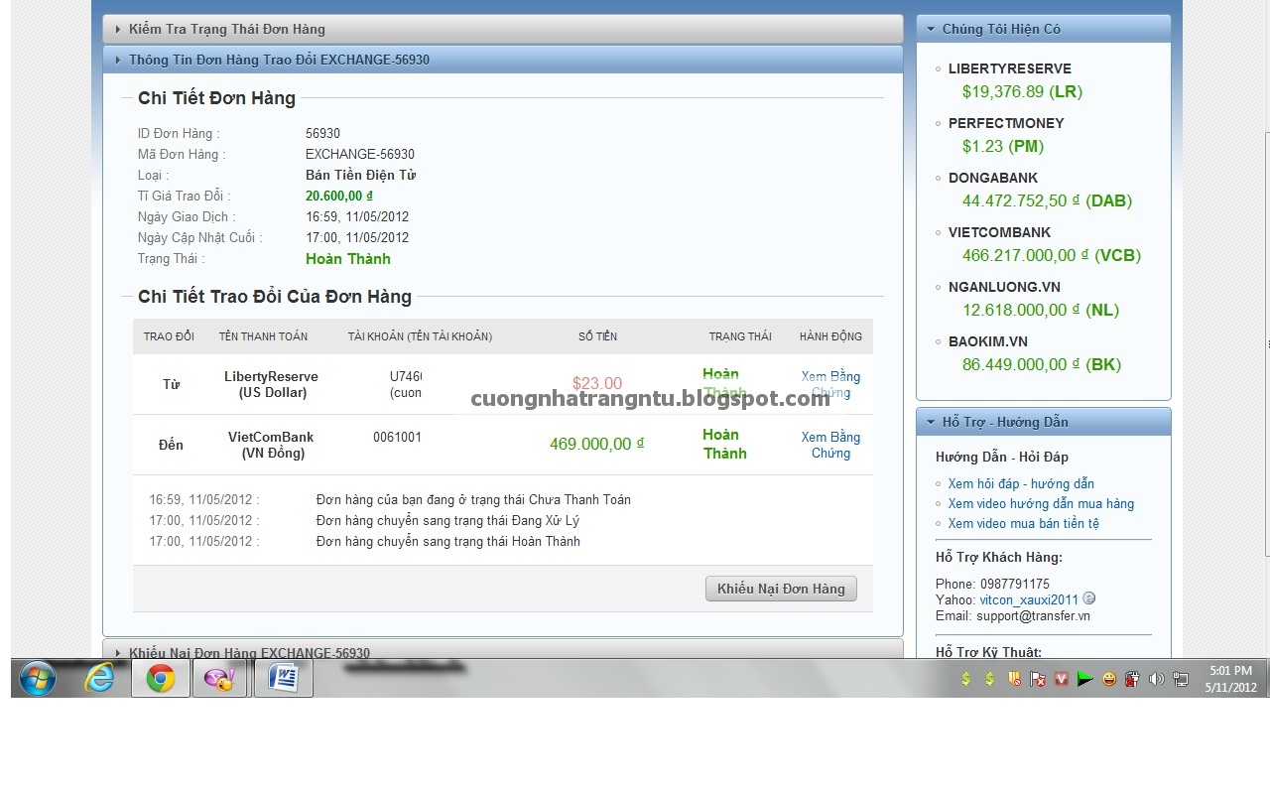Click the 469.000,00 đ amount

(597, 444)
